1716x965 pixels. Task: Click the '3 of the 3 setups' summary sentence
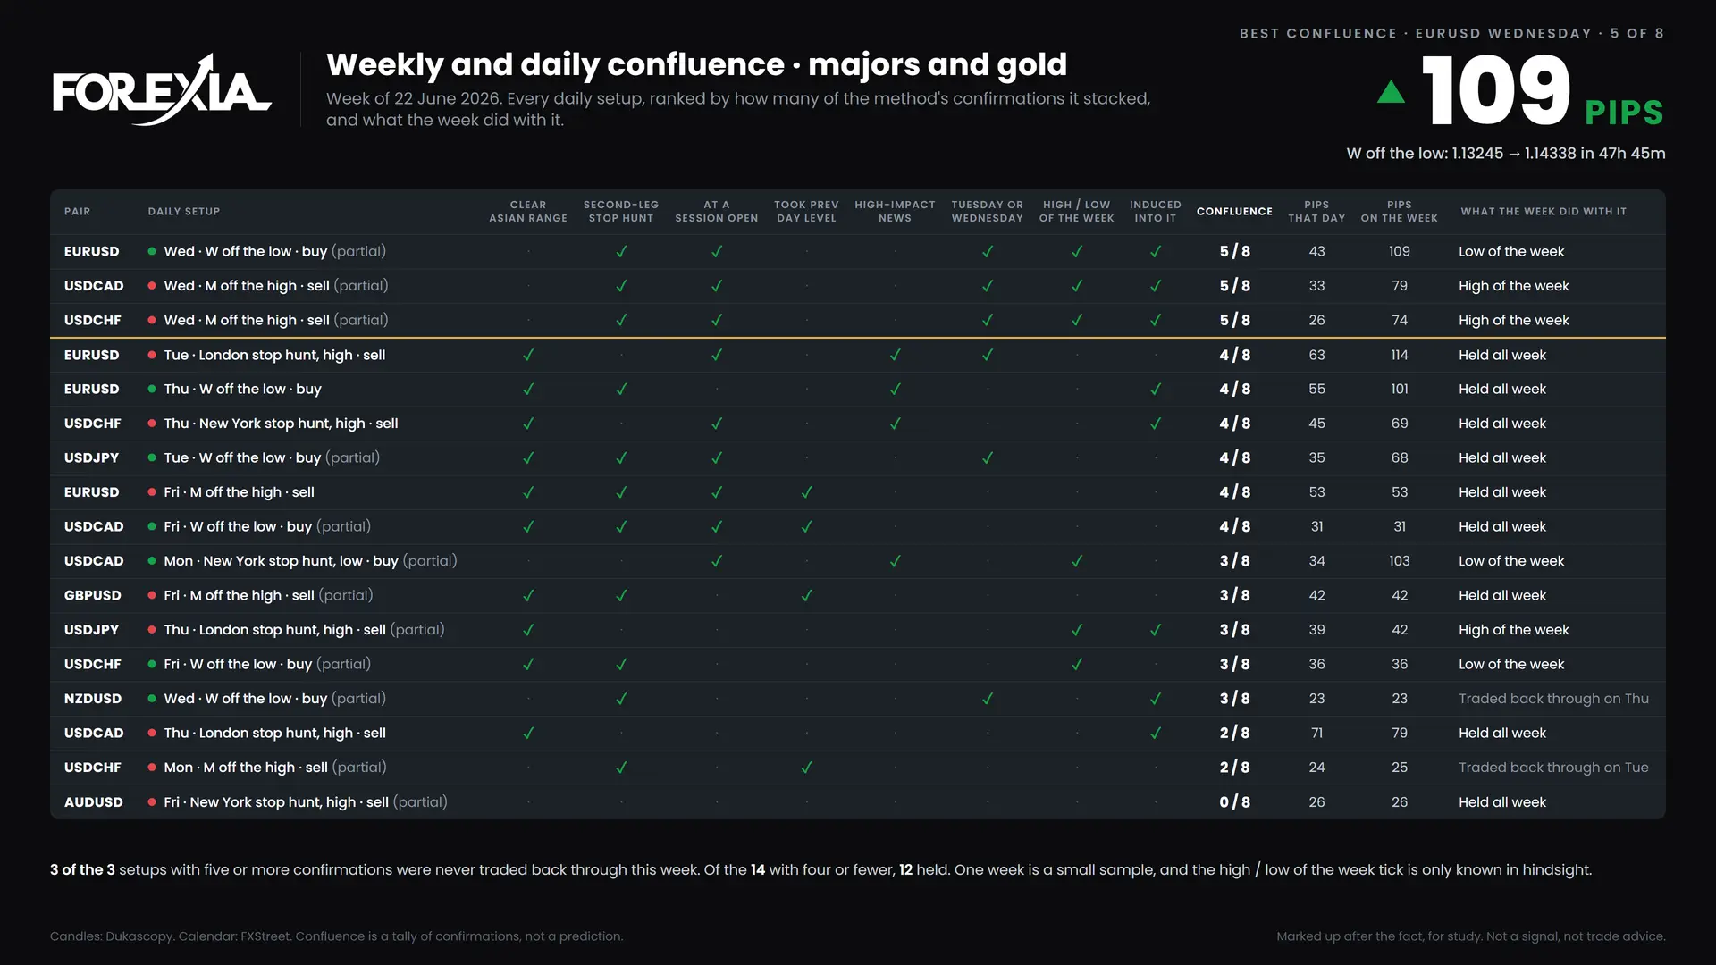(820, 869)
